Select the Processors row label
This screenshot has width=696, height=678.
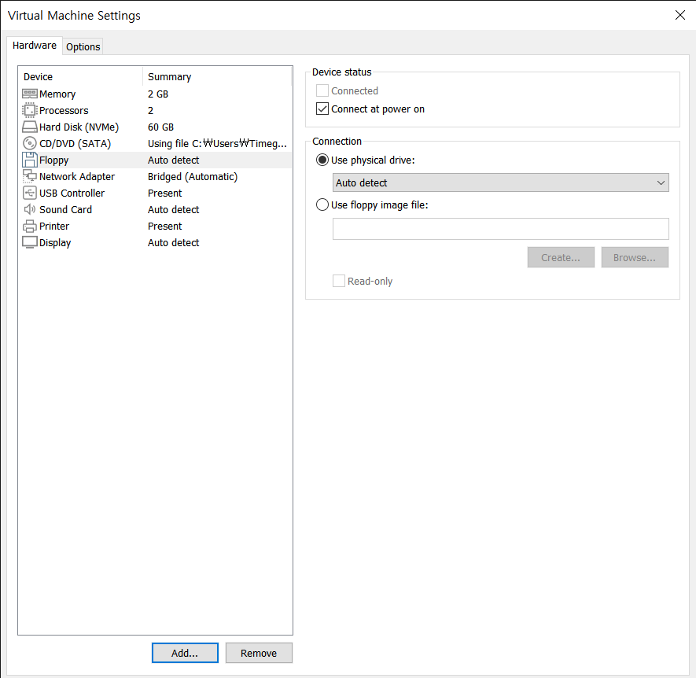(64, 111)
